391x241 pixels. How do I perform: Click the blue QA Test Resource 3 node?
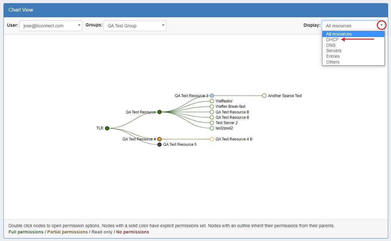tap(212, 96)
